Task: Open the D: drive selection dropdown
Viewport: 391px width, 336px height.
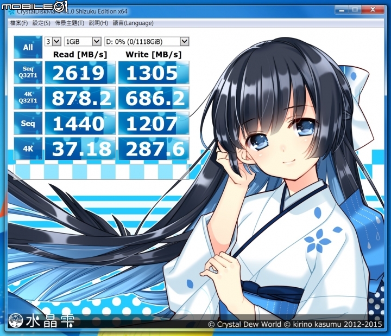Action: coord(147,42)
